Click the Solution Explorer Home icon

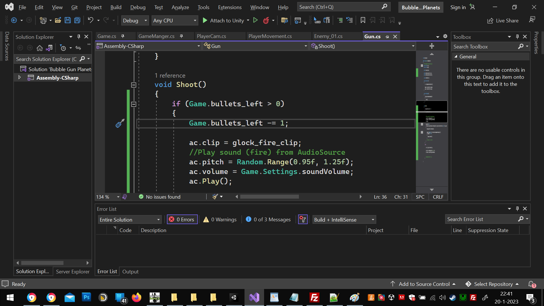pos(40,48)
